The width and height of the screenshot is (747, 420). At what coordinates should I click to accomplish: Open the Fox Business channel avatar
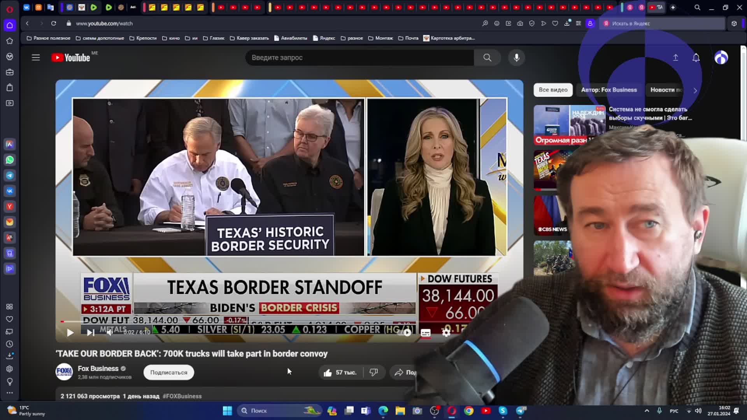[x=64, y=372]
